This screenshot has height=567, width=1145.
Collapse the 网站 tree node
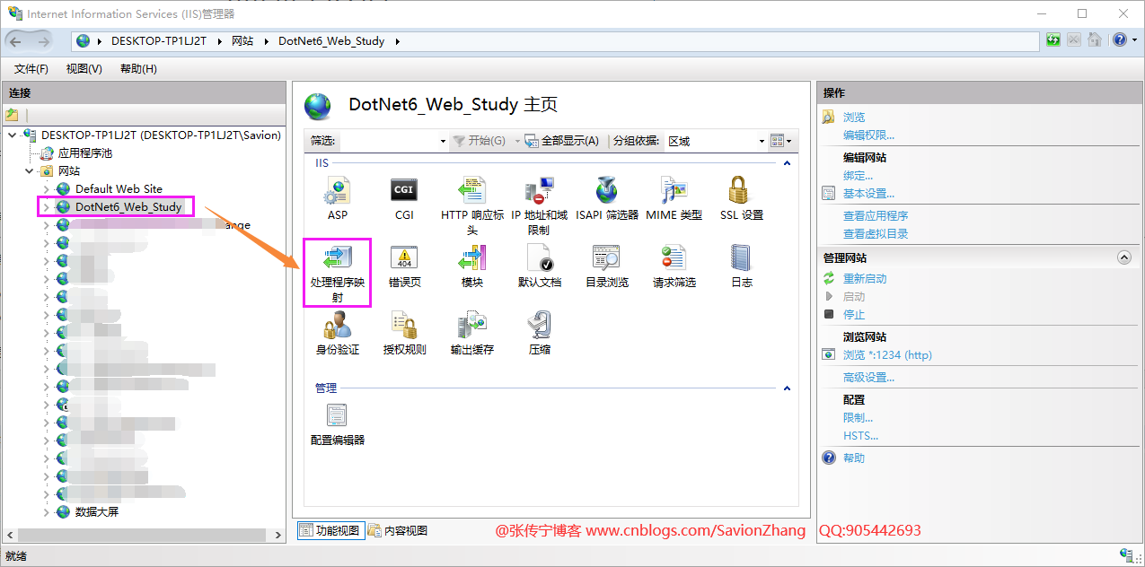[x=30, y=171]
